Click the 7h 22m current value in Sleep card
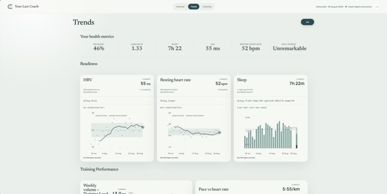387x194 pixels. pyautogui.click(x=297, y=84)
